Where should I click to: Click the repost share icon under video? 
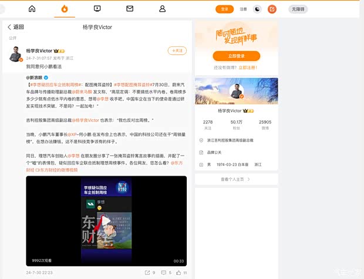tap(147, 273)
